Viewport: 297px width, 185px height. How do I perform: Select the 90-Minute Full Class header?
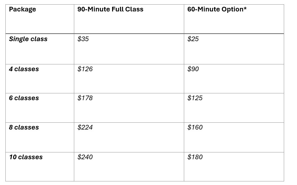pos(110,10)
